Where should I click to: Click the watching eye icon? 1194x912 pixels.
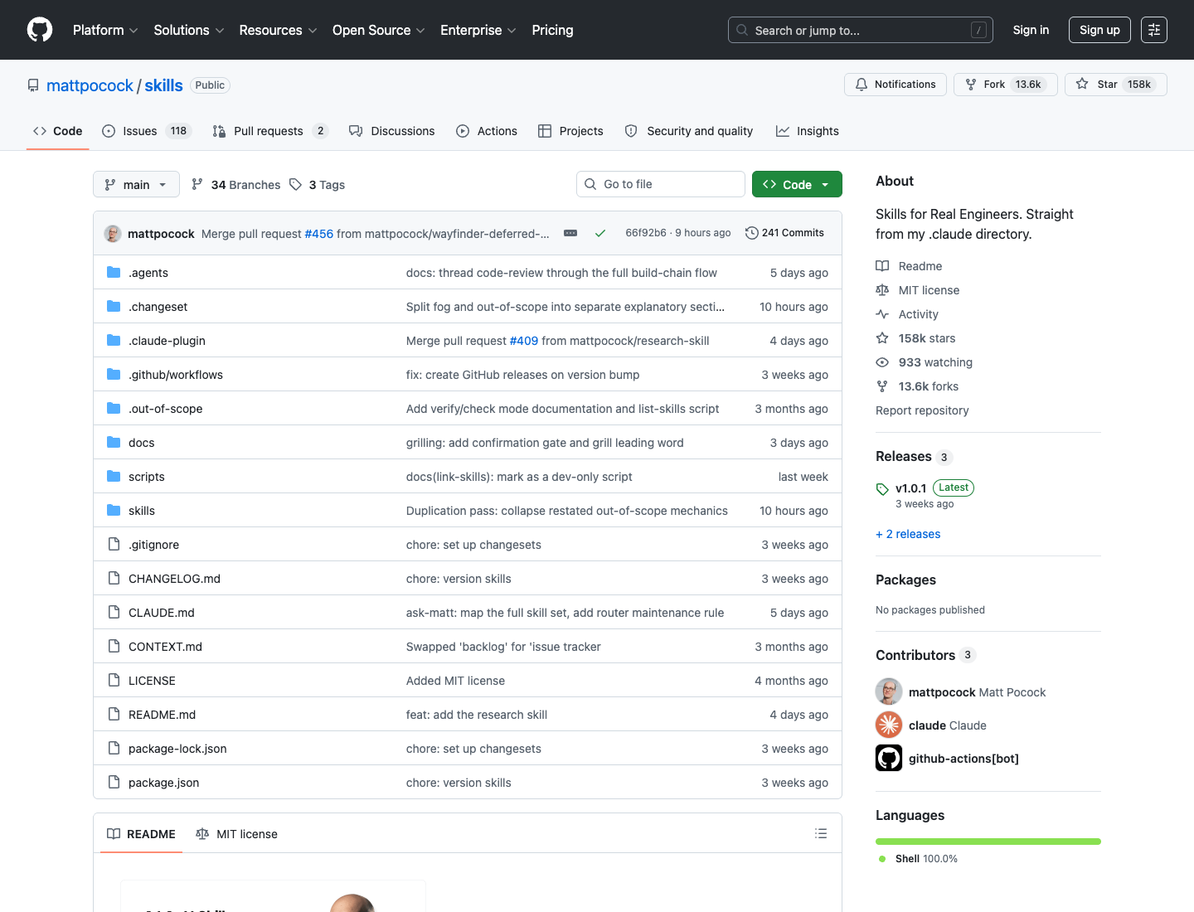tap(882, 362)
